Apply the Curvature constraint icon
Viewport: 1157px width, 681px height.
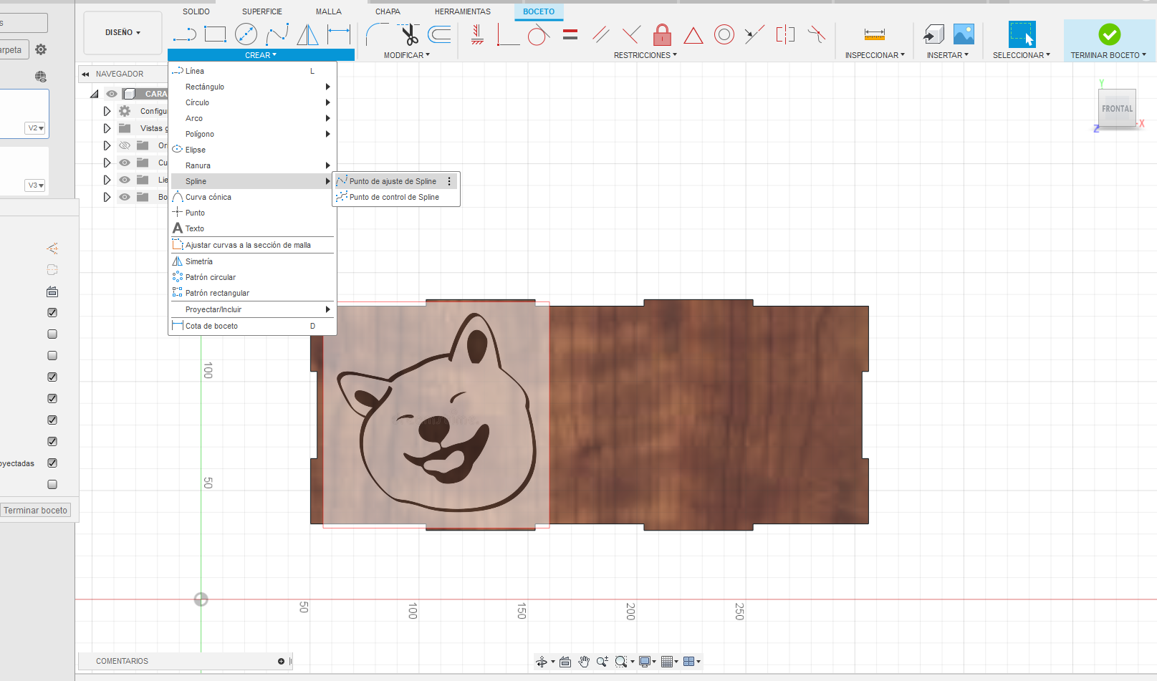pos(816,34)
